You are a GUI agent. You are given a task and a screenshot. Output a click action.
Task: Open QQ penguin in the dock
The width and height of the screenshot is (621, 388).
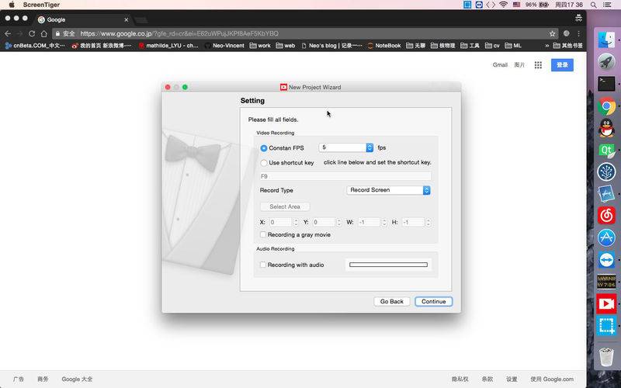click(606, 128)
